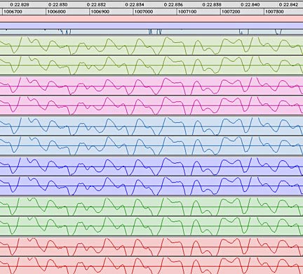
Task: Click the lower light-blue waveform track
Action: (x=151, y=145)
